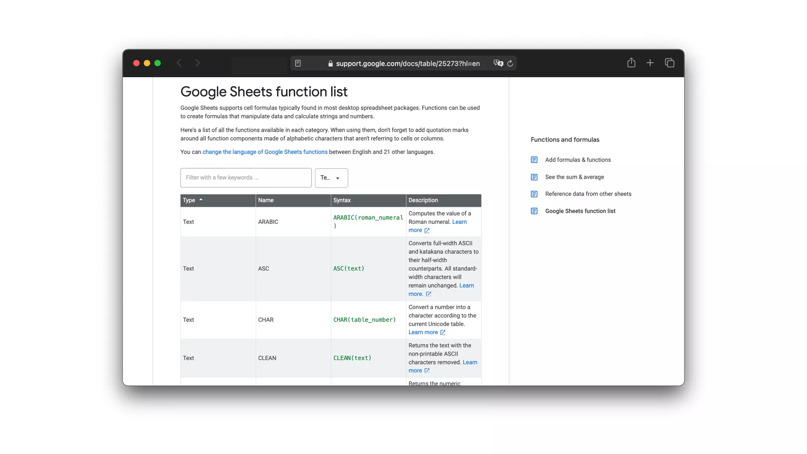Image resolution: width=807 pixels, height=454 pixels.
Task: Open the category filter dropdown showing Te...
Action: pos(331,178)
